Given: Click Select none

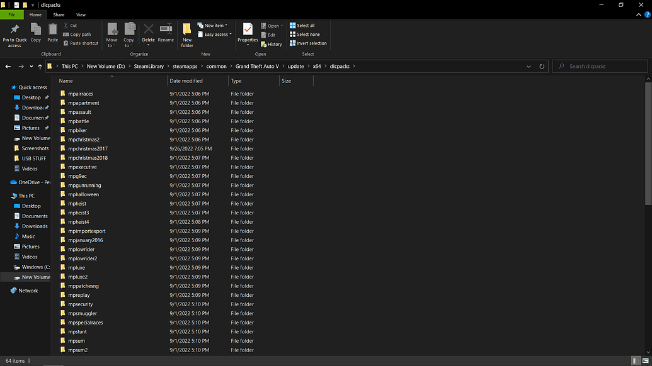Looking at the screenshot, I should [x=305, y=35].
